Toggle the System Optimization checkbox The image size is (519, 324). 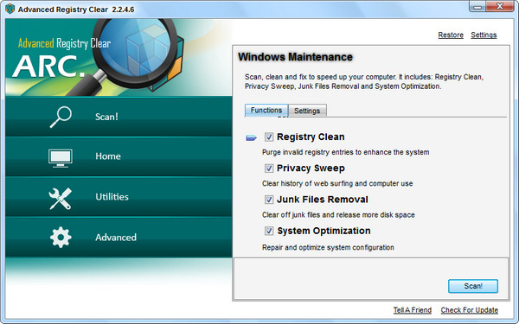point(269,231)
